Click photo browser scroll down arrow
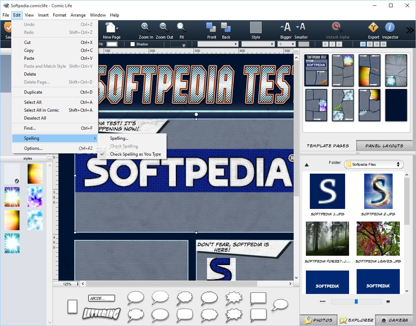The height and width of the screenshot is (326, 416). tap(407, 291)
